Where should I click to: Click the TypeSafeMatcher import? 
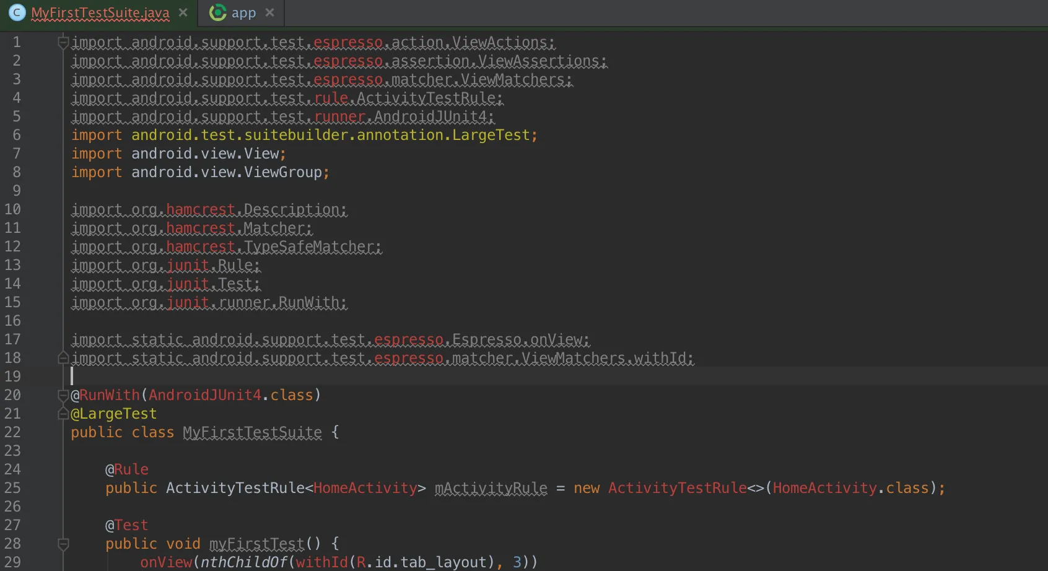click(226, 246)
